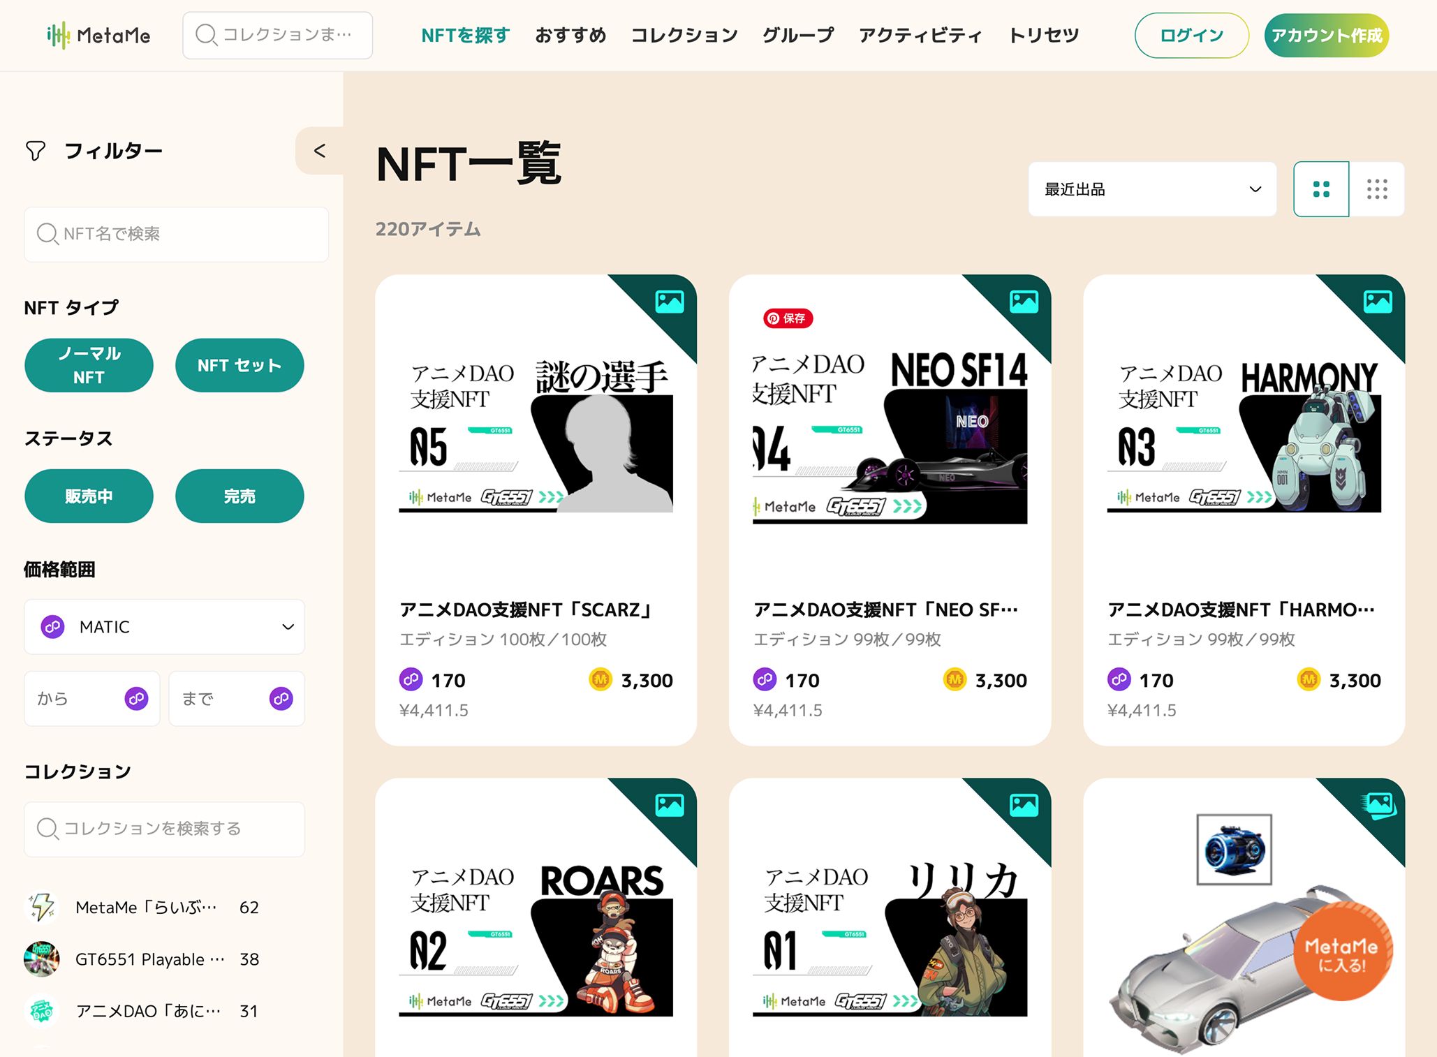Click the header search magnifier icon
The height and width of the screenshot is (1057, 1437).
click(206, 35)
